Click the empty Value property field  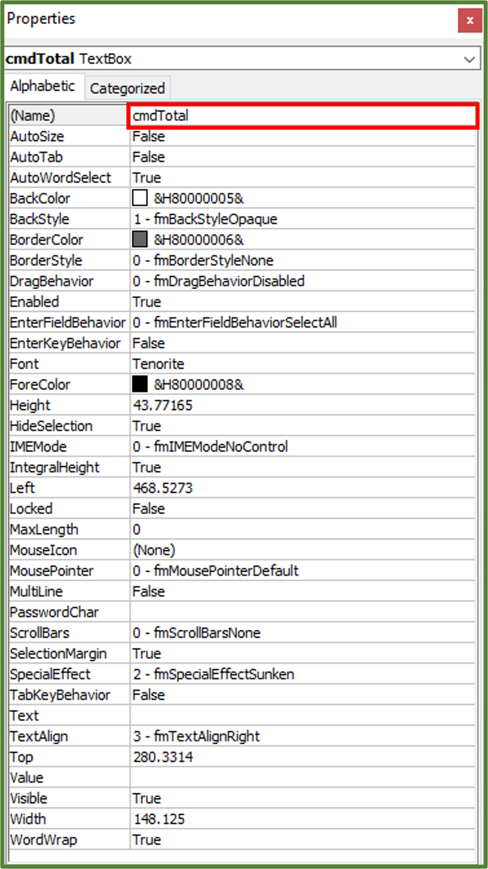click(303, 777)
